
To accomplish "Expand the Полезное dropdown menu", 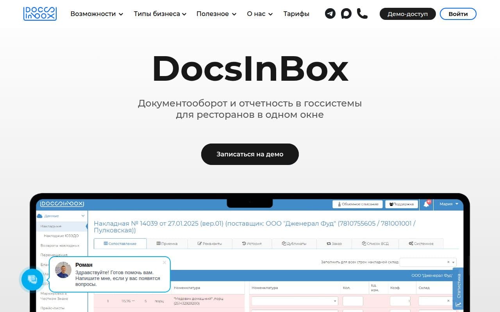I will coord(216,14).
